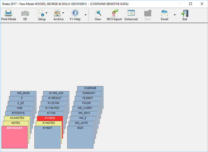Click the Email envelope icon
The height and width of the screenshot is (152, 208).
coord(164,13)
